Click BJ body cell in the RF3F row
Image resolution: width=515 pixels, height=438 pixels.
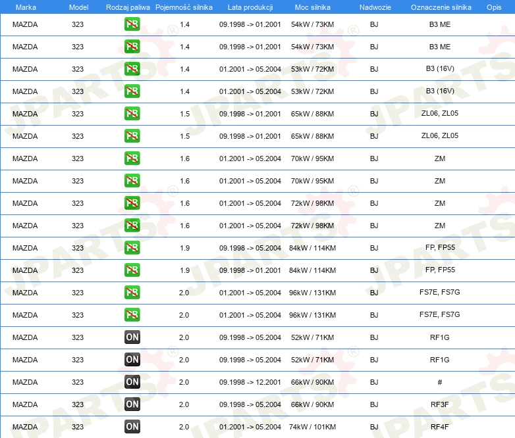[x=374, y=404]
